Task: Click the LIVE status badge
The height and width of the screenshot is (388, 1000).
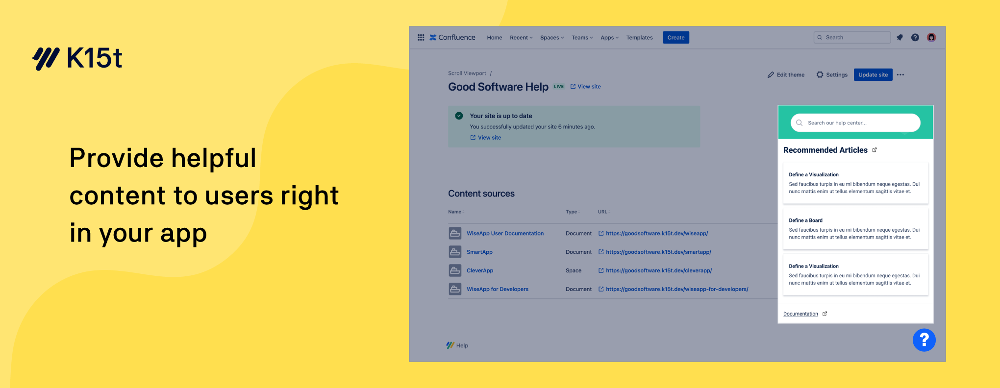Action: click(559, 87)
